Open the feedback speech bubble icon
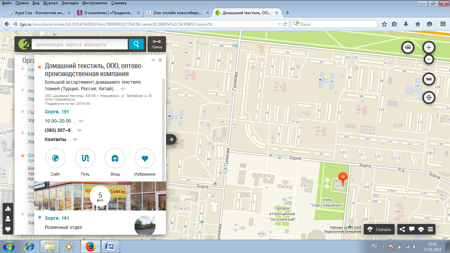The image size is (450, 253). 412,229
